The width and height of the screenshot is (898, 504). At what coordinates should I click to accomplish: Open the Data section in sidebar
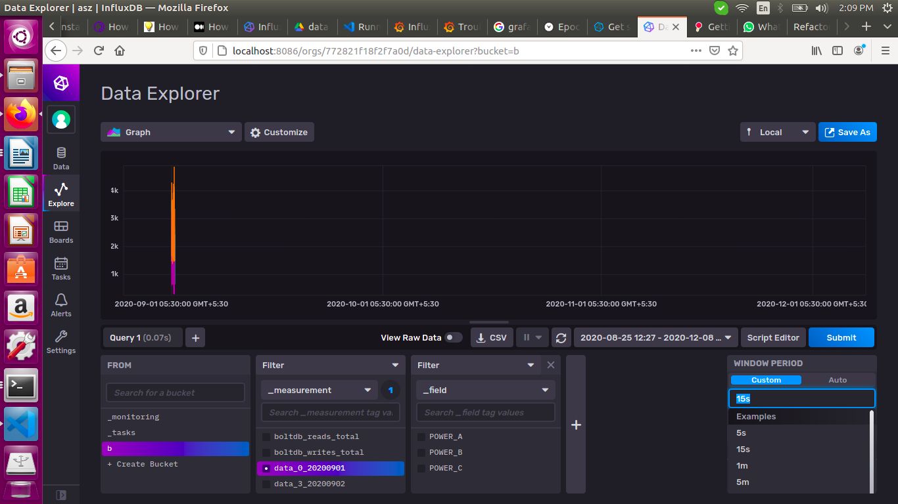click(x=61, y=158)
